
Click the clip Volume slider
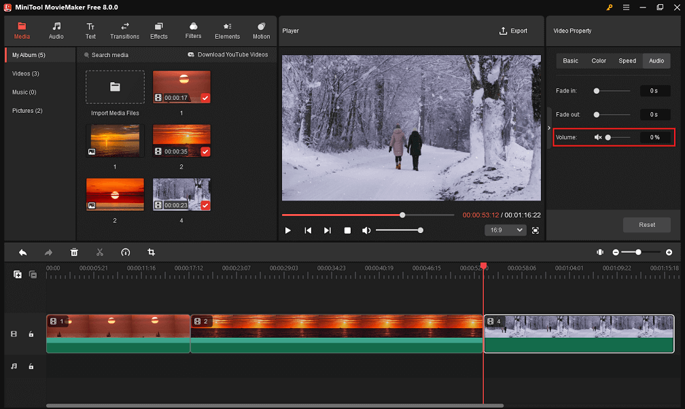click(618, 137)
